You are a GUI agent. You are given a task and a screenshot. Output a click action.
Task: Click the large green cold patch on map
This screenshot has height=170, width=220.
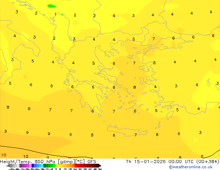(51, 6)
